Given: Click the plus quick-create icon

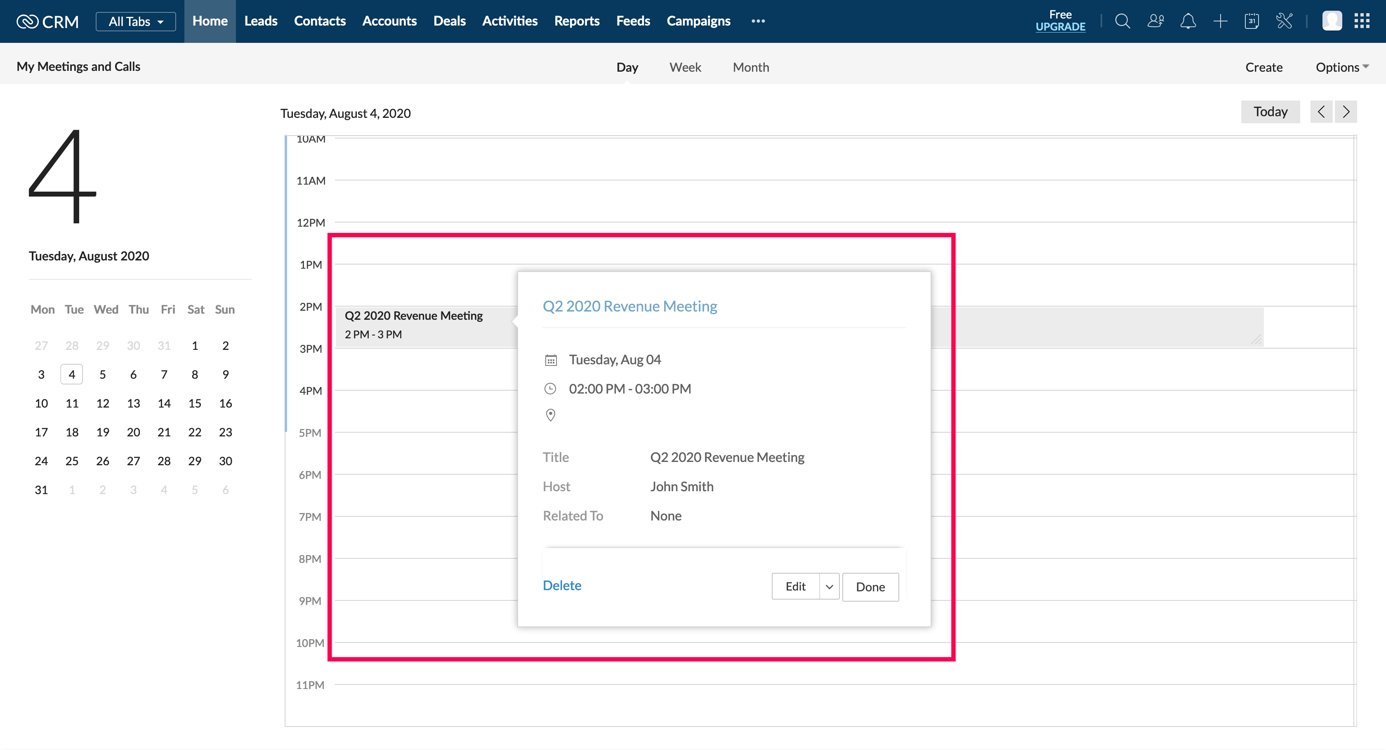Looking at the screenshot, I should click(x=1220, y=21).
